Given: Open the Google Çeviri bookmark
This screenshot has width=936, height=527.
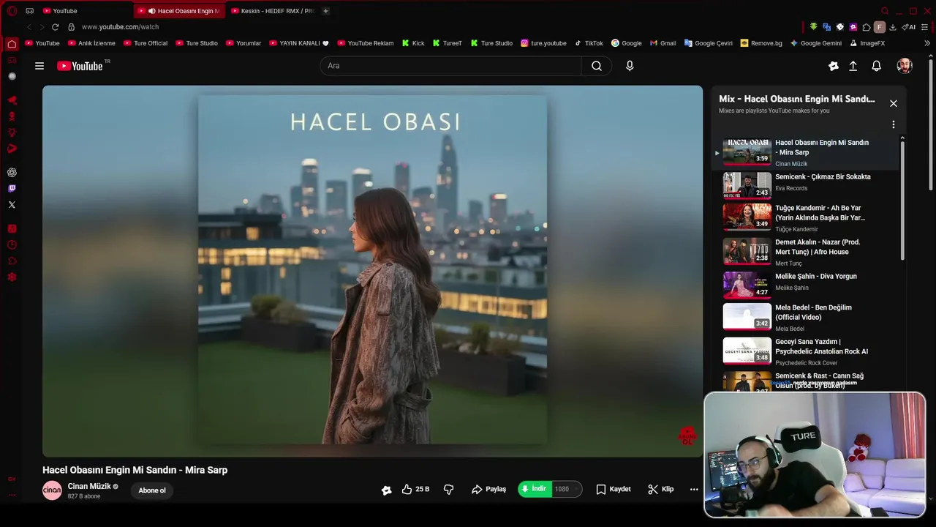Looking at the screenshot, I should point(708,43).
